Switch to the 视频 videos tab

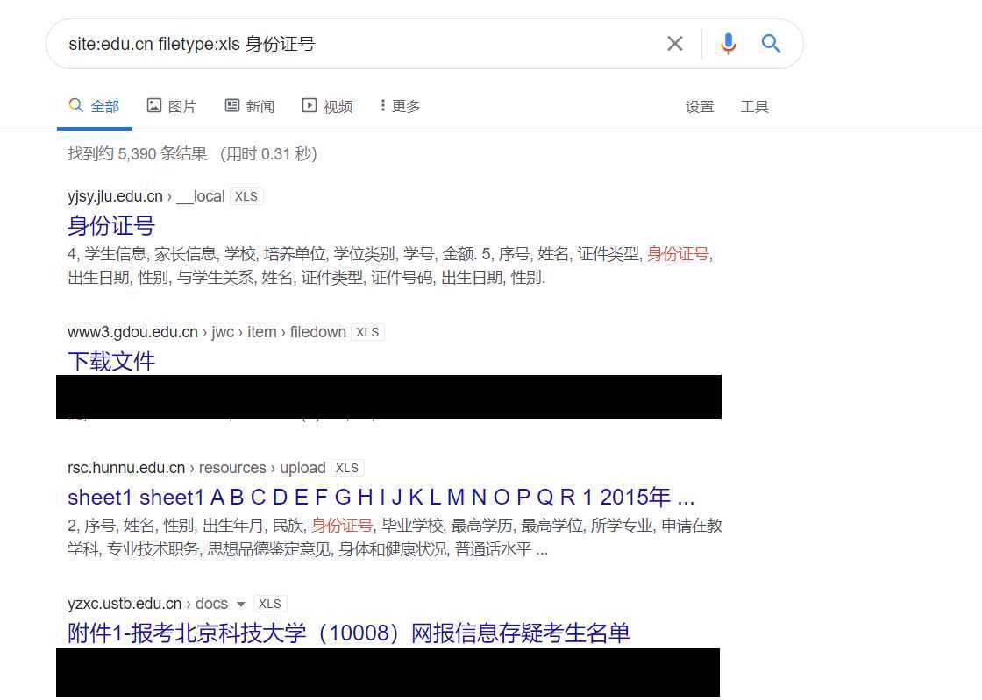[x=328, y=106]
